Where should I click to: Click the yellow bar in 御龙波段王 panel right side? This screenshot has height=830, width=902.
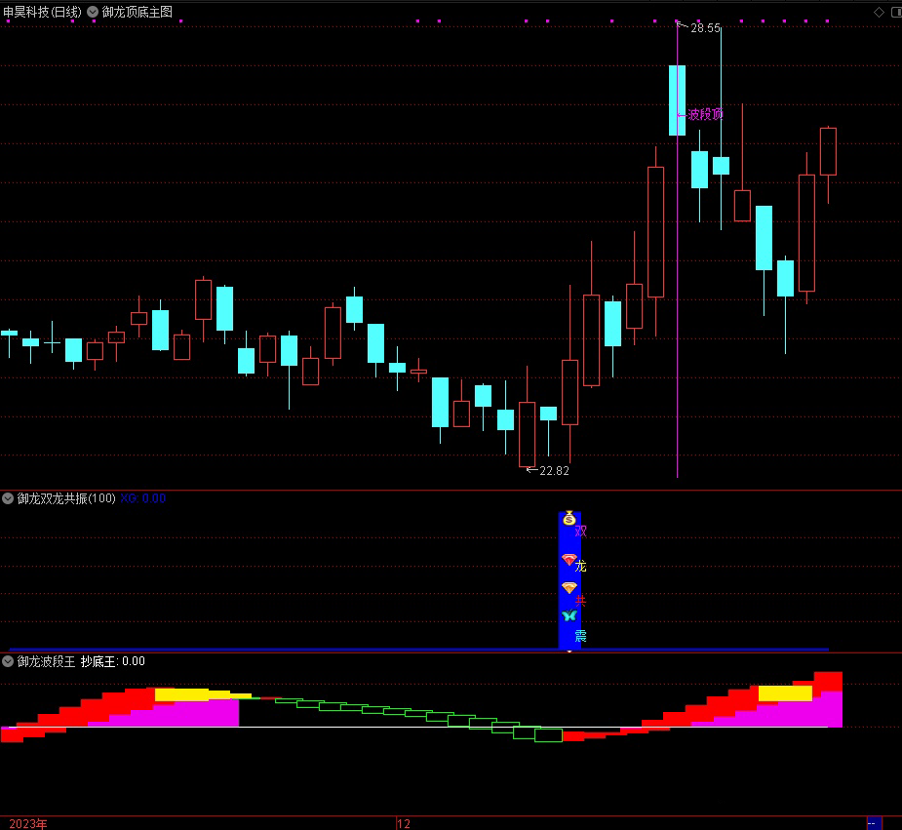pos(785,693)
